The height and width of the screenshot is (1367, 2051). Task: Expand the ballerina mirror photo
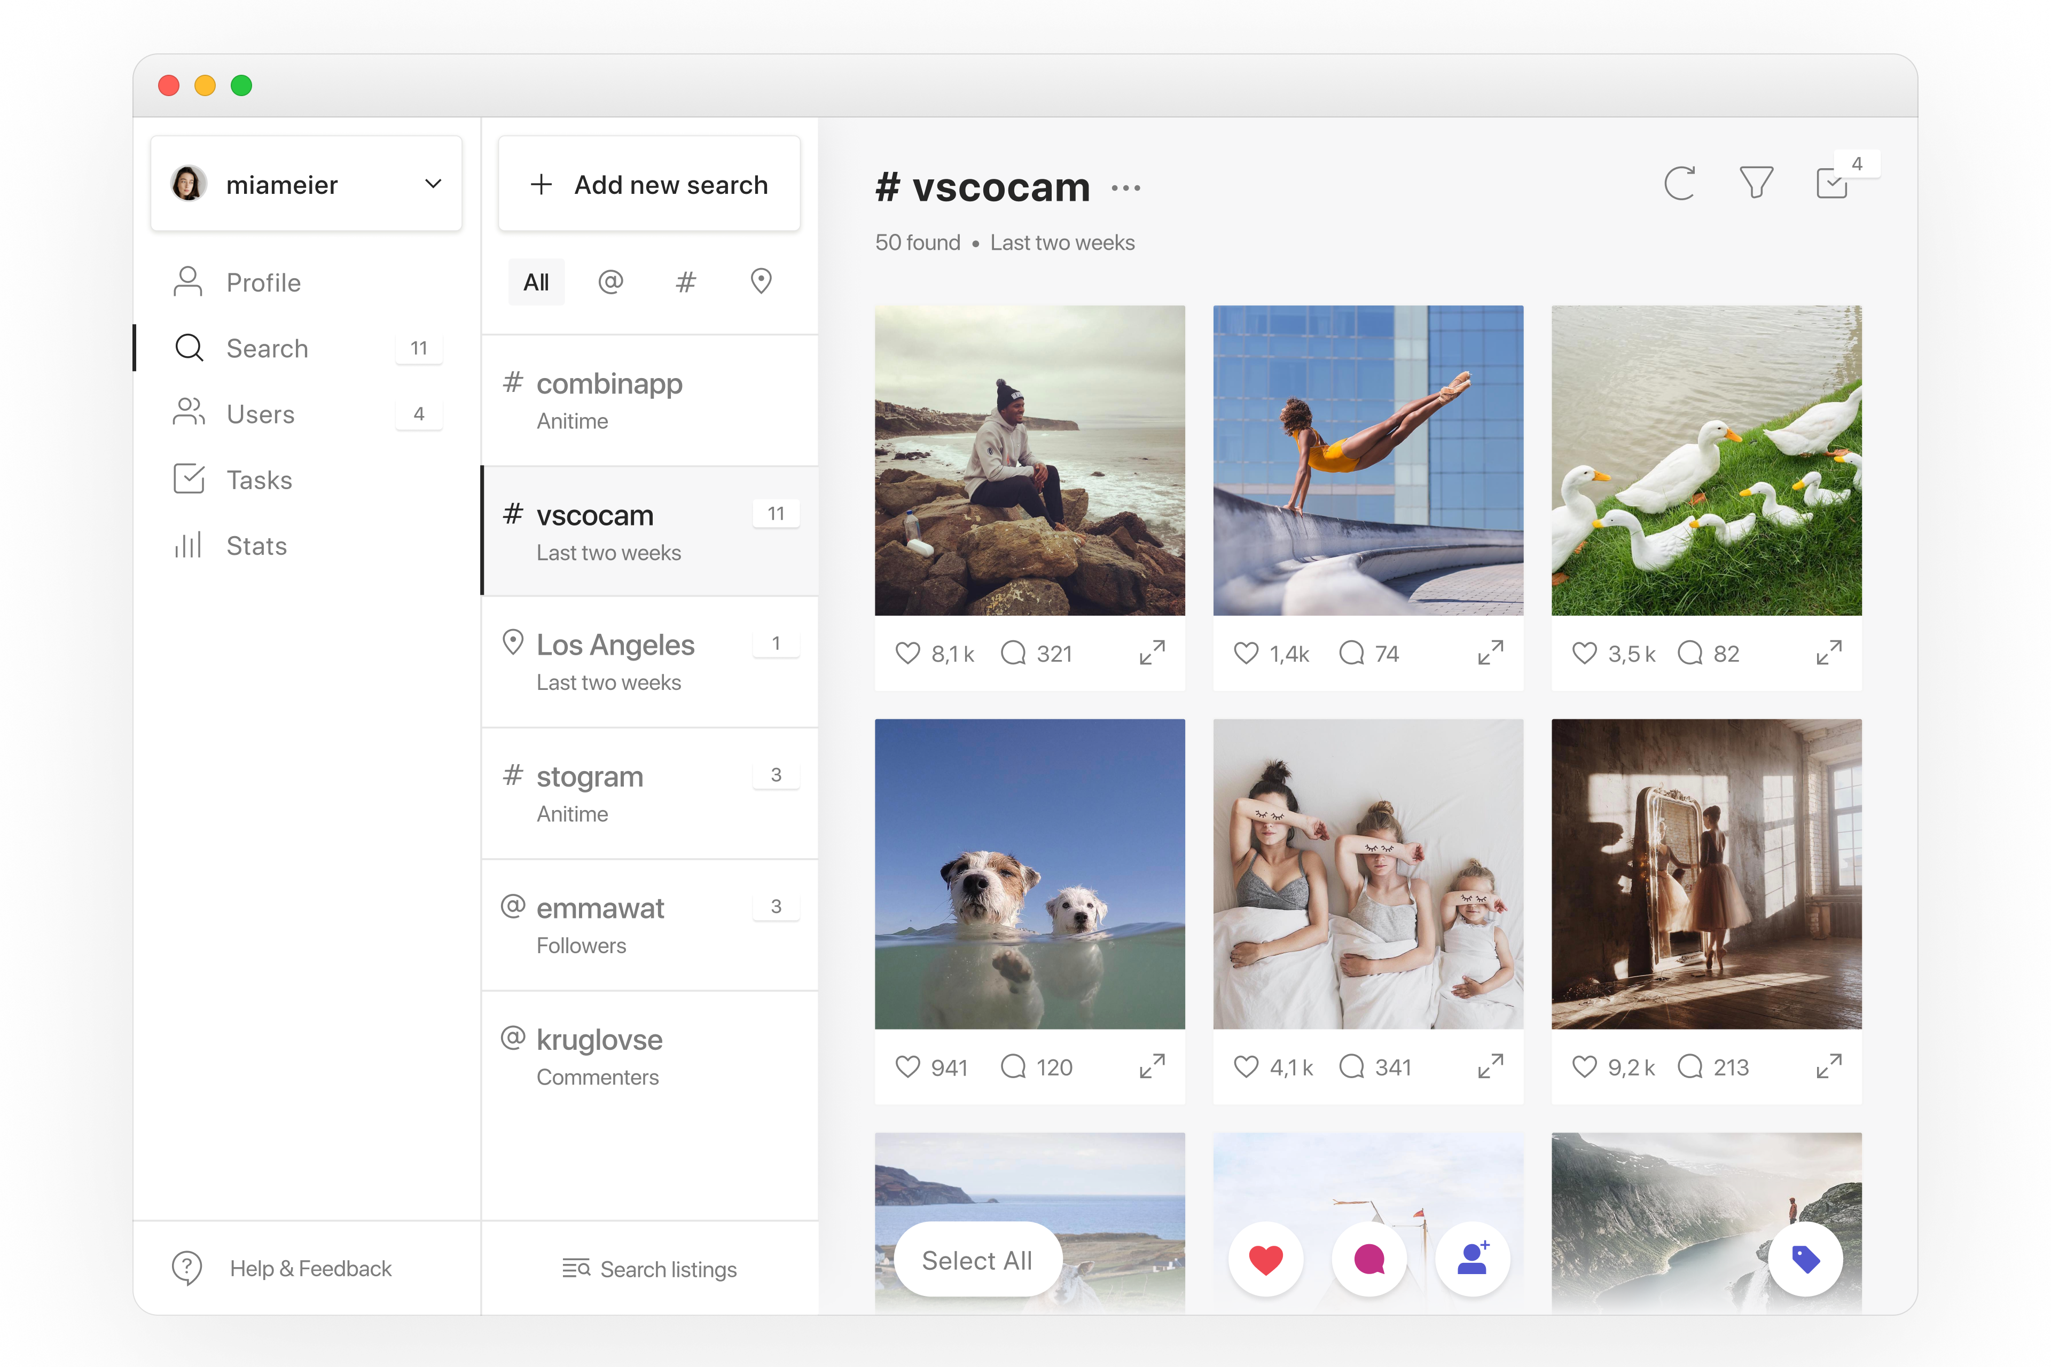1829,1066
